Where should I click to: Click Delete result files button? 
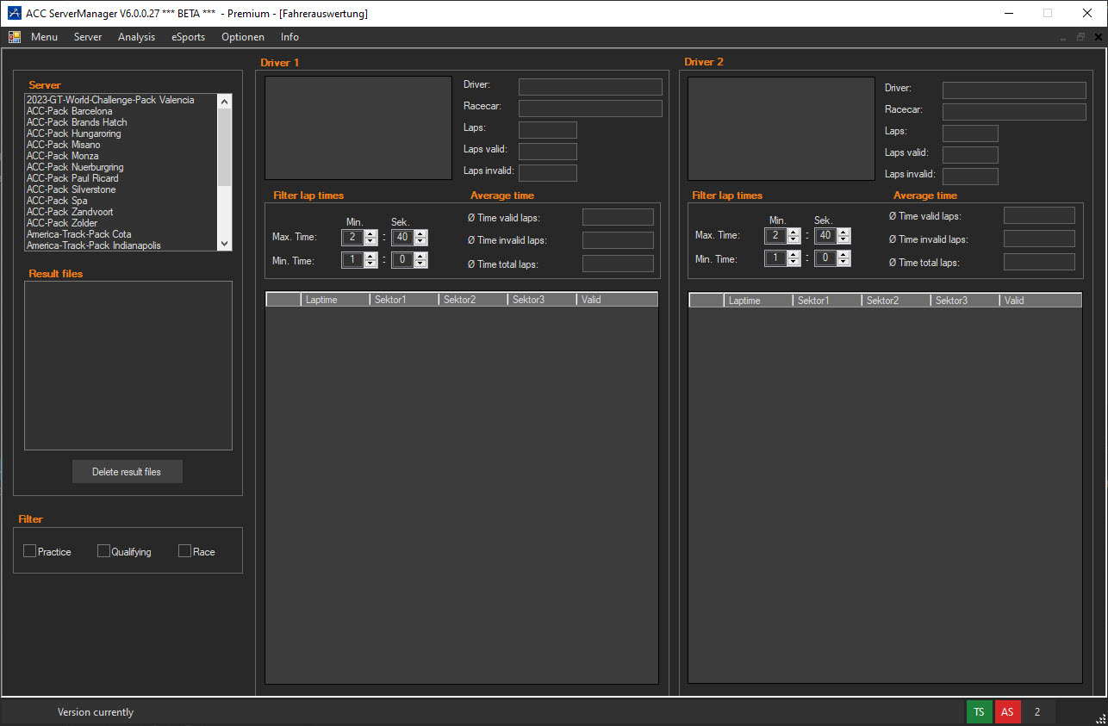click(x=127, y=472)
